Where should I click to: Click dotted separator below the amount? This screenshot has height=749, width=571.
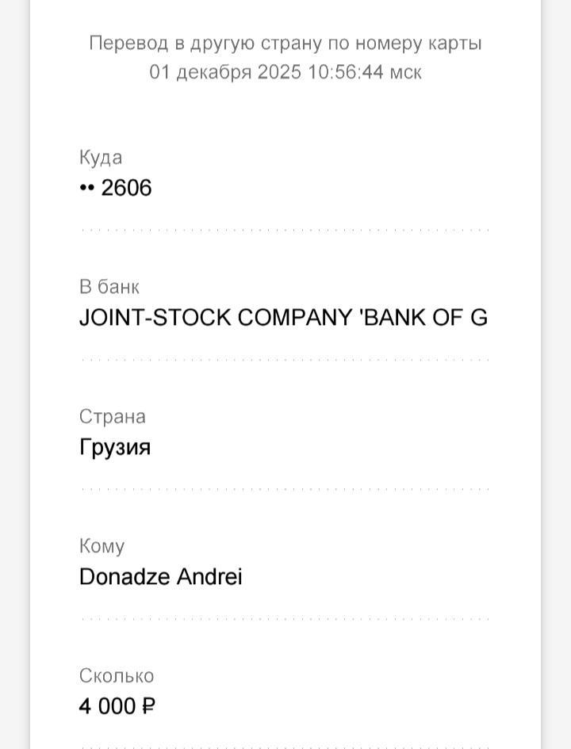[x=285, y=747]
